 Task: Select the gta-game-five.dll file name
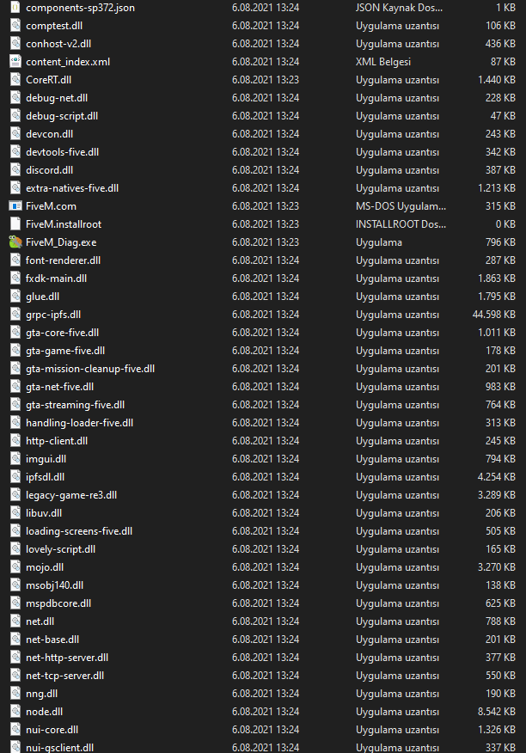65,351
